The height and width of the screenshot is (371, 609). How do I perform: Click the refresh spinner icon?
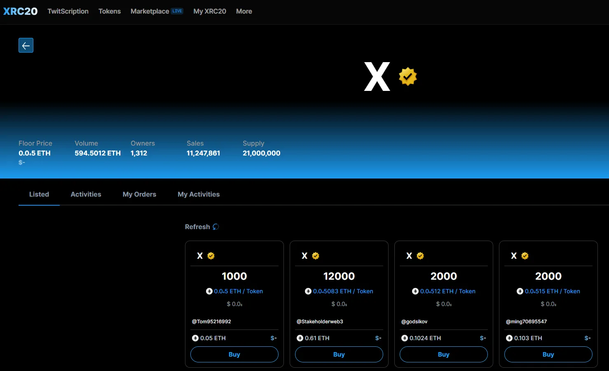click(215, 227)
